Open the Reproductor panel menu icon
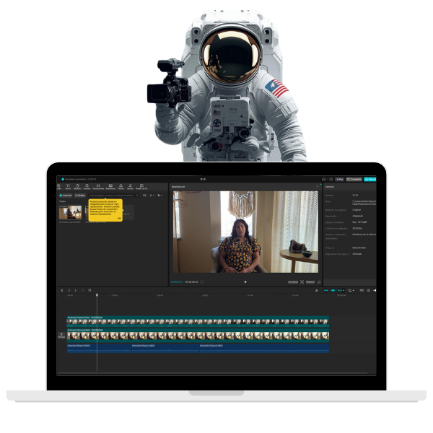 pyautogui.click(x=318, y=187)
